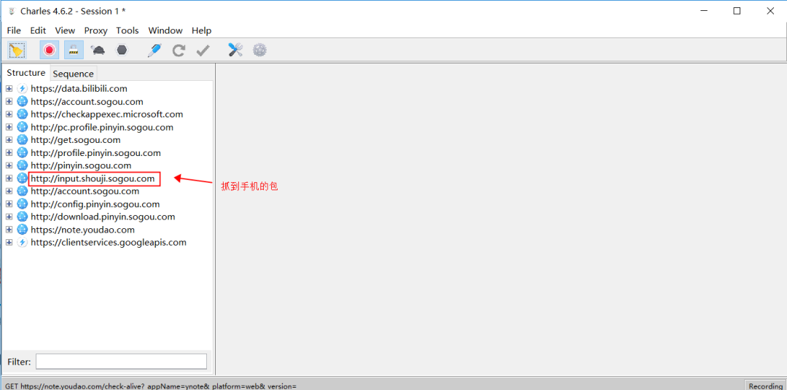Click globe icon beside config.pinyin.sogou.com
The width and height of the screenshot is (787, 390).
click(x=22, y=204)
